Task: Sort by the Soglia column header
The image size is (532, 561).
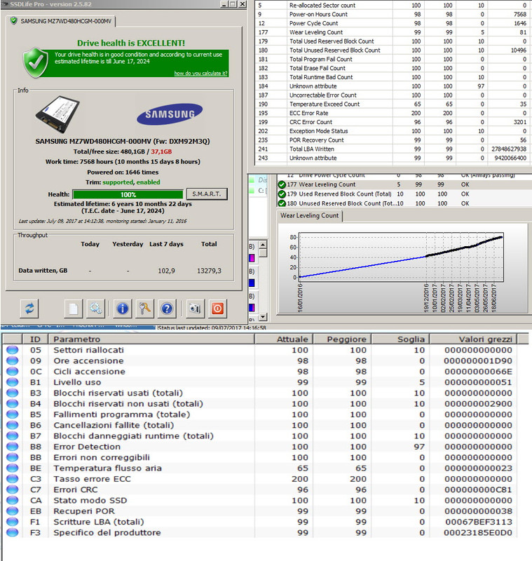Action: pos(400,339)
